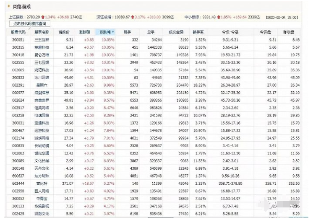
Task: Open stock name 宝通科技
Action: [x=42, y=123]
